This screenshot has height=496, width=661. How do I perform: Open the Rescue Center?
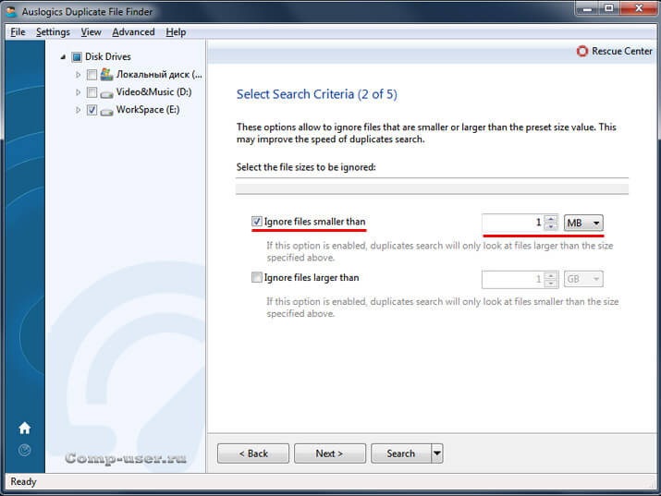pyautogui.click(x=614, y=51)
